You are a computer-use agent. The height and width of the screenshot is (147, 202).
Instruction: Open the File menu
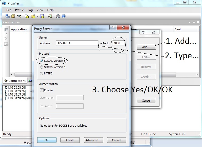[x=9, y=10]
